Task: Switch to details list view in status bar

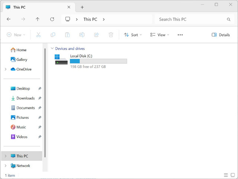Action: coord(226,175)
